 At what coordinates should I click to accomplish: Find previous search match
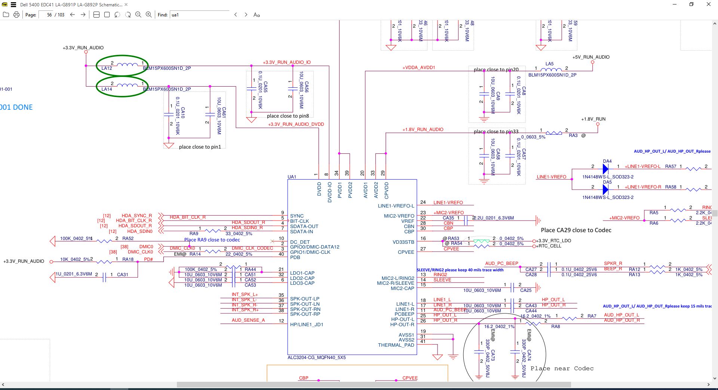[236, 15]
